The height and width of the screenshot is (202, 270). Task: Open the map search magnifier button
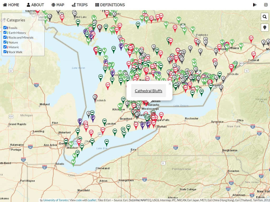click(x=264, y=17)
